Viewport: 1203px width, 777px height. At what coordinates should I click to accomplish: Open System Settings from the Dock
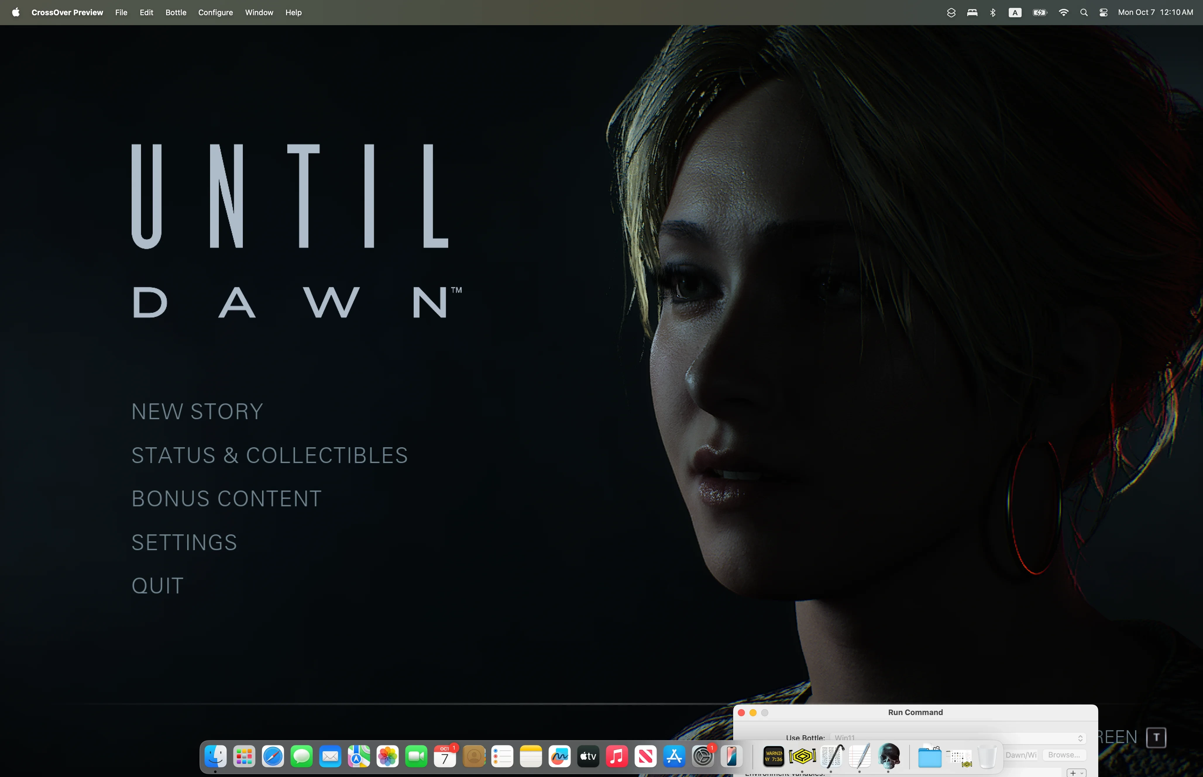703,757
